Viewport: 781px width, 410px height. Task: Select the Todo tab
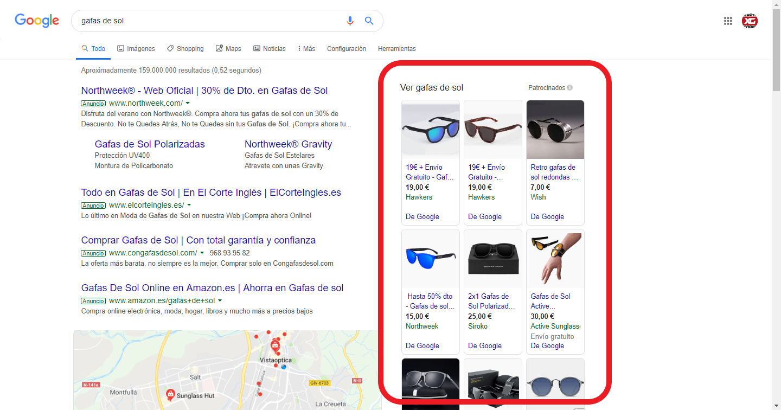click(x=93, y=49)
